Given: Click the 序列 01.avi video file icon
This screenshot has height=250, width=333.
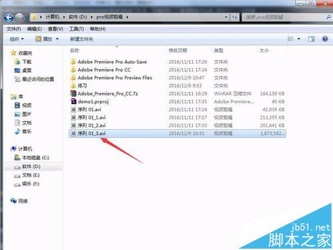Looking at the screenshot, I should pos(73,109).
